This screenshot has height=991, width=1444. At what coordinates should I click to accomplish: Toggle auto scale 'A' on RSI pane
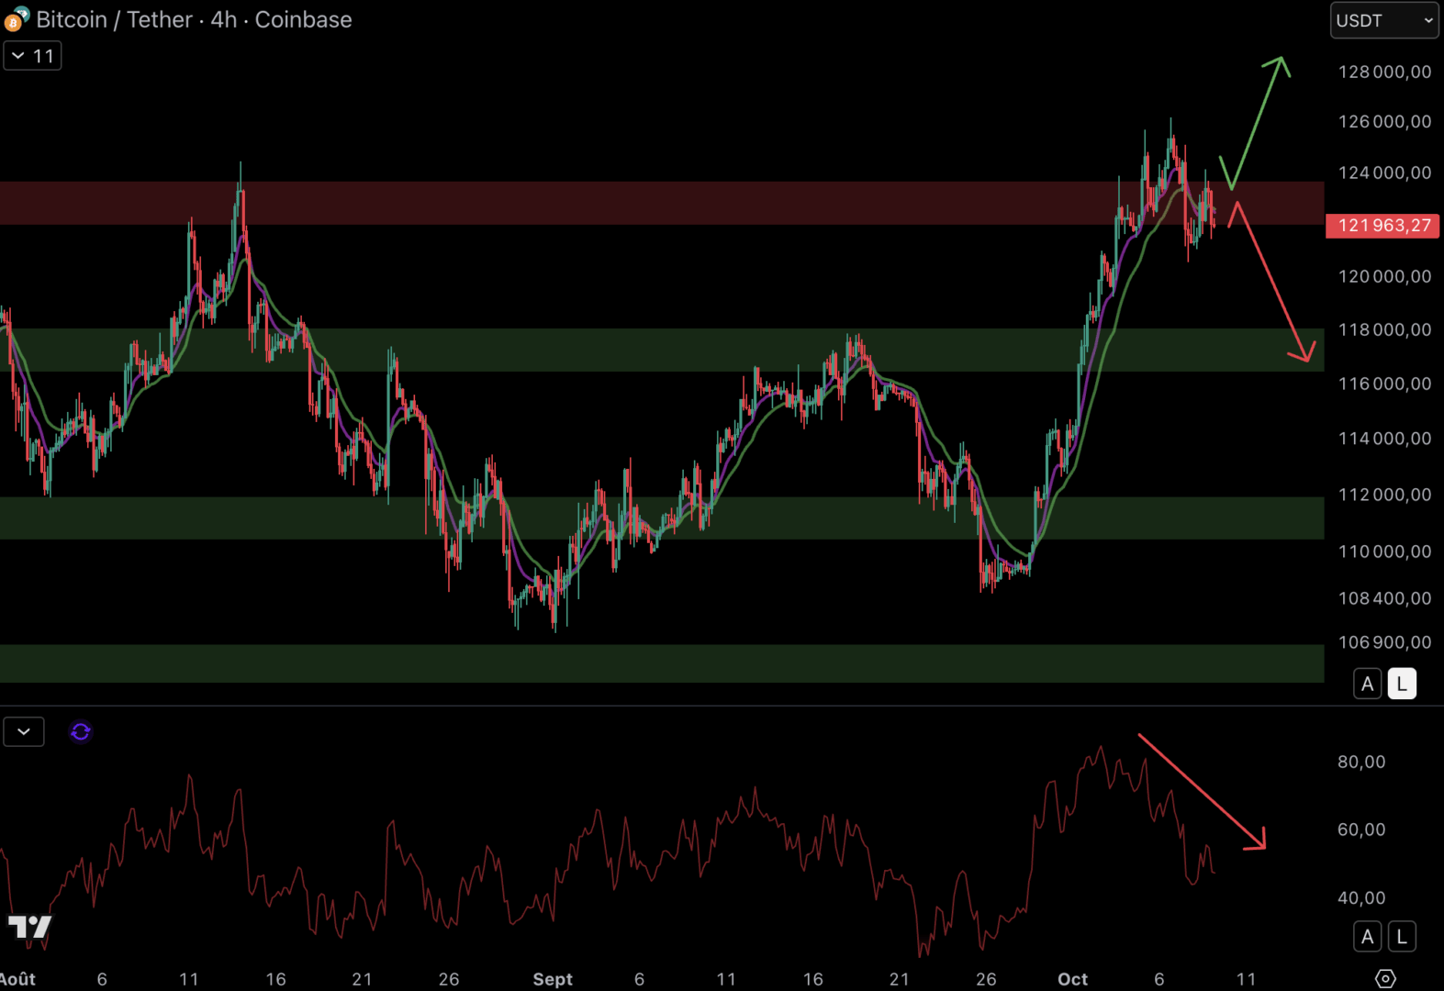[1367, 937]
